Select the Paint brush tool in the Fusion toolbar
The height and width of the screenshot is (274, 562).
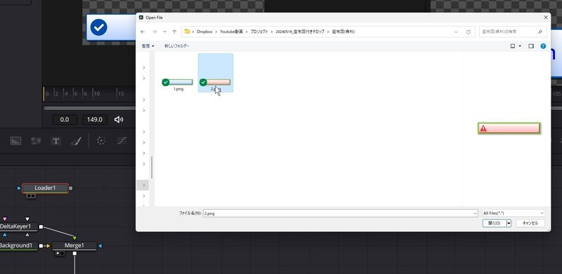pos(76,141)
